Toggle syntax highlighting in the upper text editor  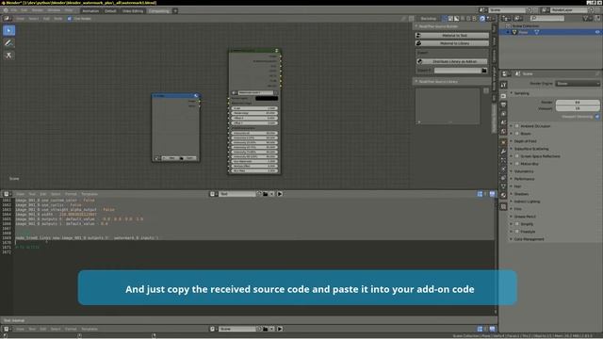tap(492, 194)
